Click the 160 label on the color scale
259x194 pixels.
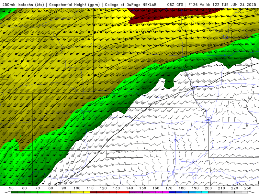pyautogui.click(x=156, y=188)
